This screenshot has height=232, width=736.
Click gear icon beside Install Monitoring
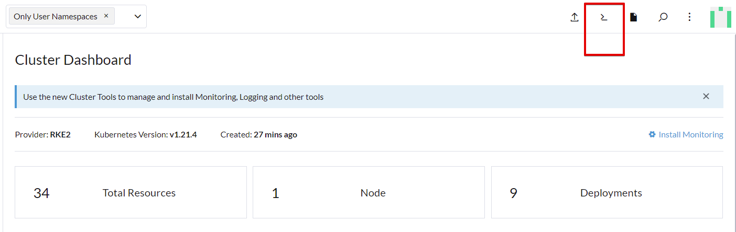click(652, 134)
